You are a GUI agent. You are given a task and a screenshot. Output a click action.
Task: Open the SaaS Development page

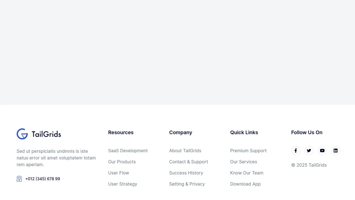pyautogui.click(x=128, y=151)
